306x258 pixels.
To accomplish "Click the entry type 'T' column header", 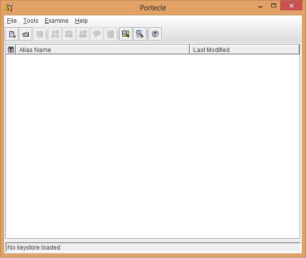I will click(11, 50).
